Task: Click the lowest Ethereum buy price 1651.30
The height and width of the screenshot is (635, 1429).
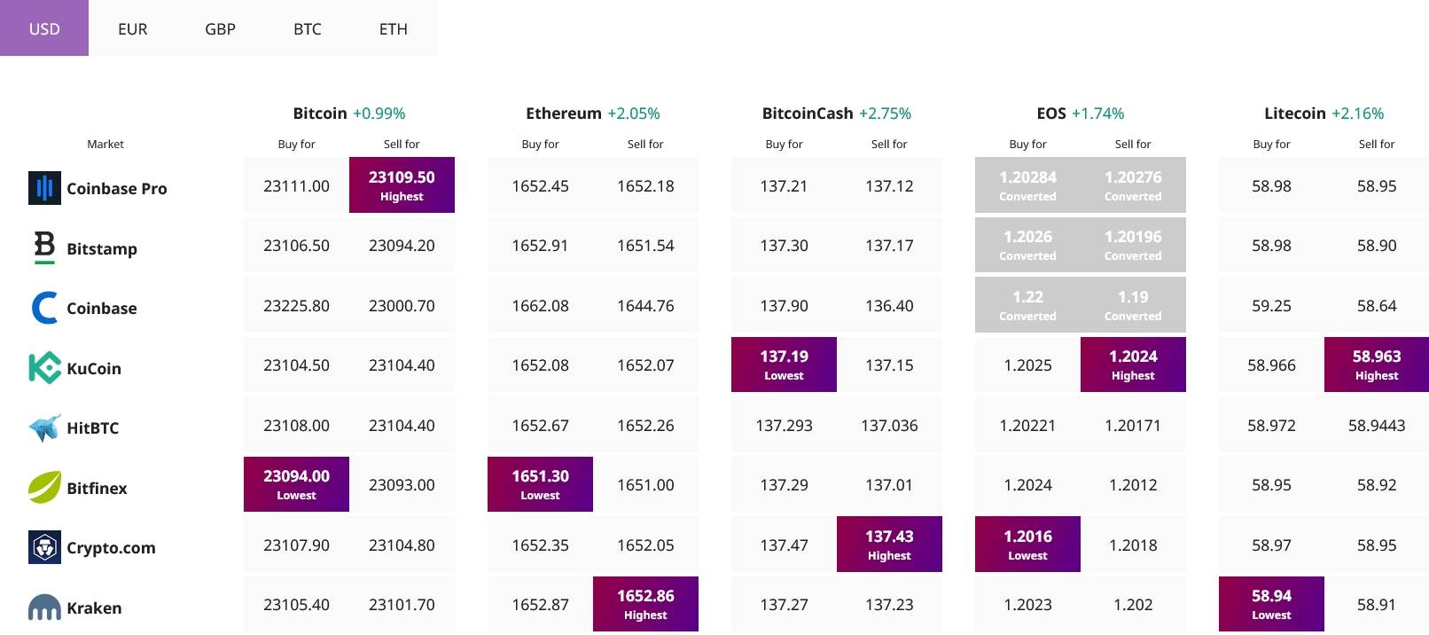Action: tap(540, 484)
